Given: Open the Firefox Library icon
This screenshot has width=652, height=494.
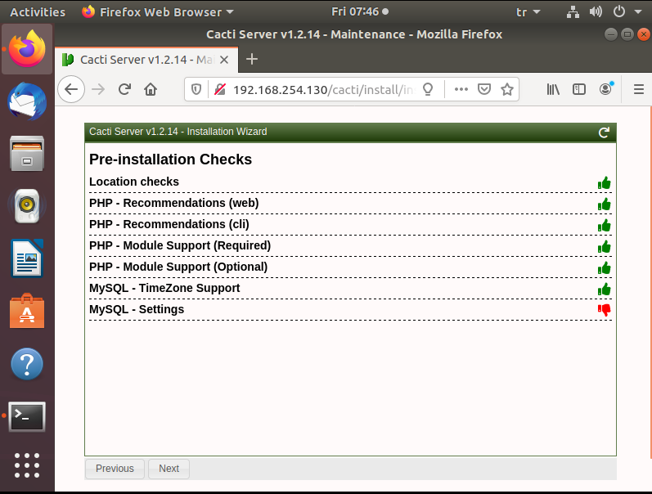Looking at the screenshot, I should 553,89.
